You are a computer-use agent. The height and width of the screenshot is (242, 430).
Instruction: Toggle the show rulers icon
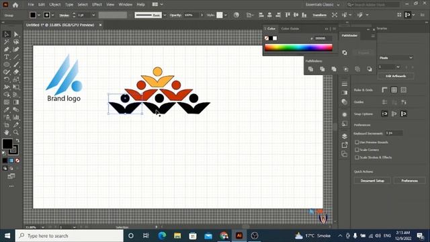[x=385, y=89]
